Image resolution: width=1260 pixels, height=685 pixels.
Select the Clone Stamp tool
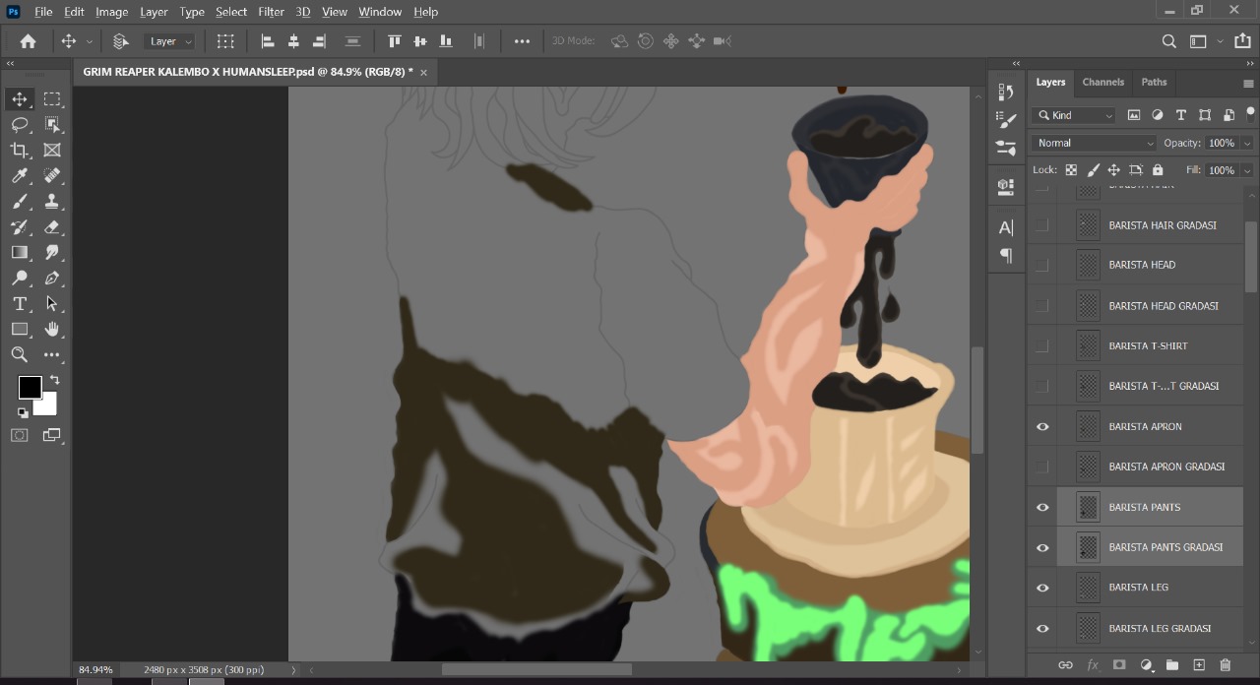pyautogui.click(x=52, y=201)
